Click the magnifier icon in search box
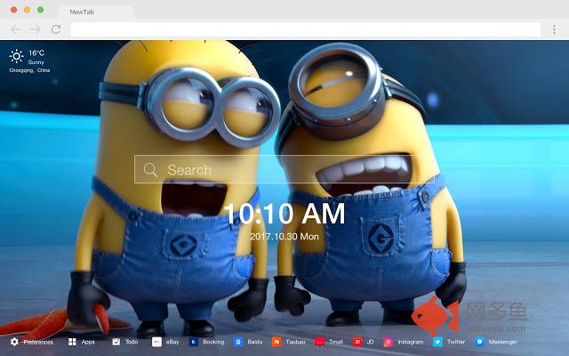Screen dimensions: 569x356 pyautogui.click(x=150, y=170)
